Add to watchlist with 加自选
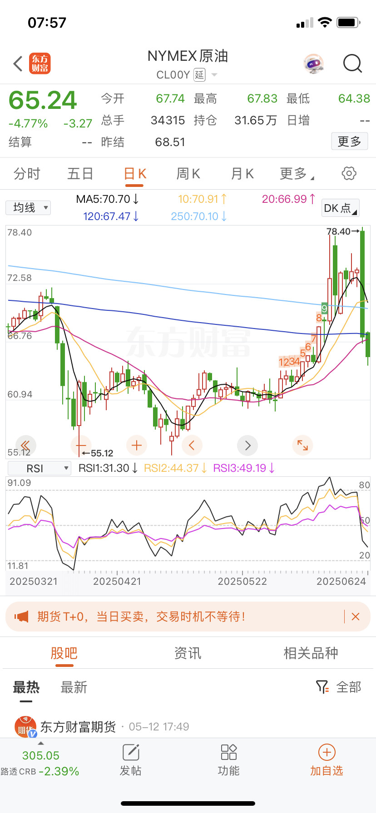The width and height of the screenshot is (376, 813). [x=327, y=761]
